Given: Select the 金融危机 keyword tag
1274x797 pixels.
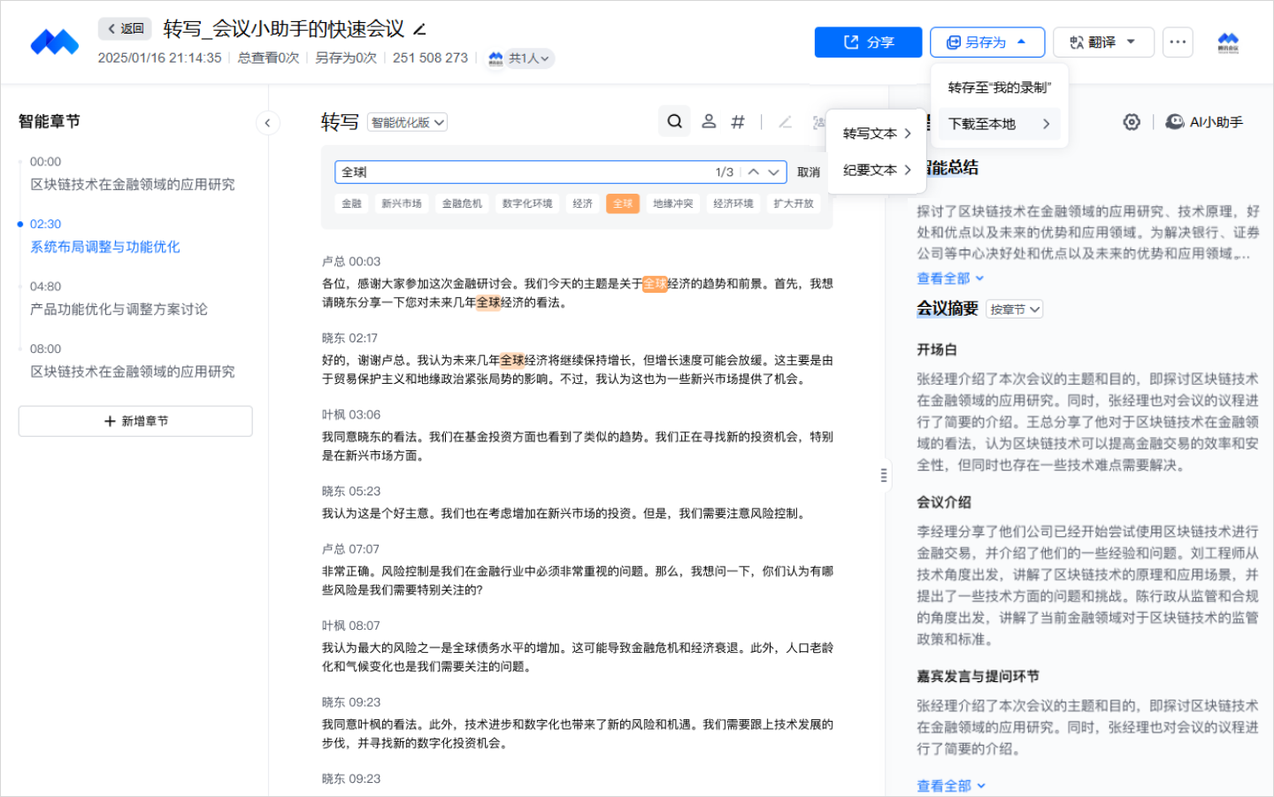Looking at the screenshot, I should tap(462, 203).
